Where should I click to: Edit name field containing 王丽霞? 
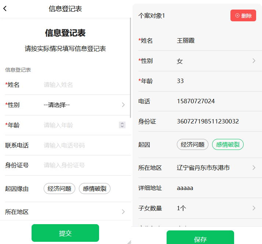pos(216,40)
